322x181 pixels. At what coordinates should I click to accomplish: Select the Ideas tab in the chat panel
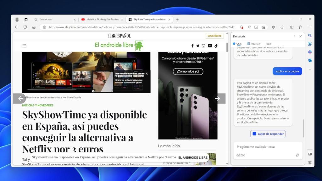click(269, 43)
